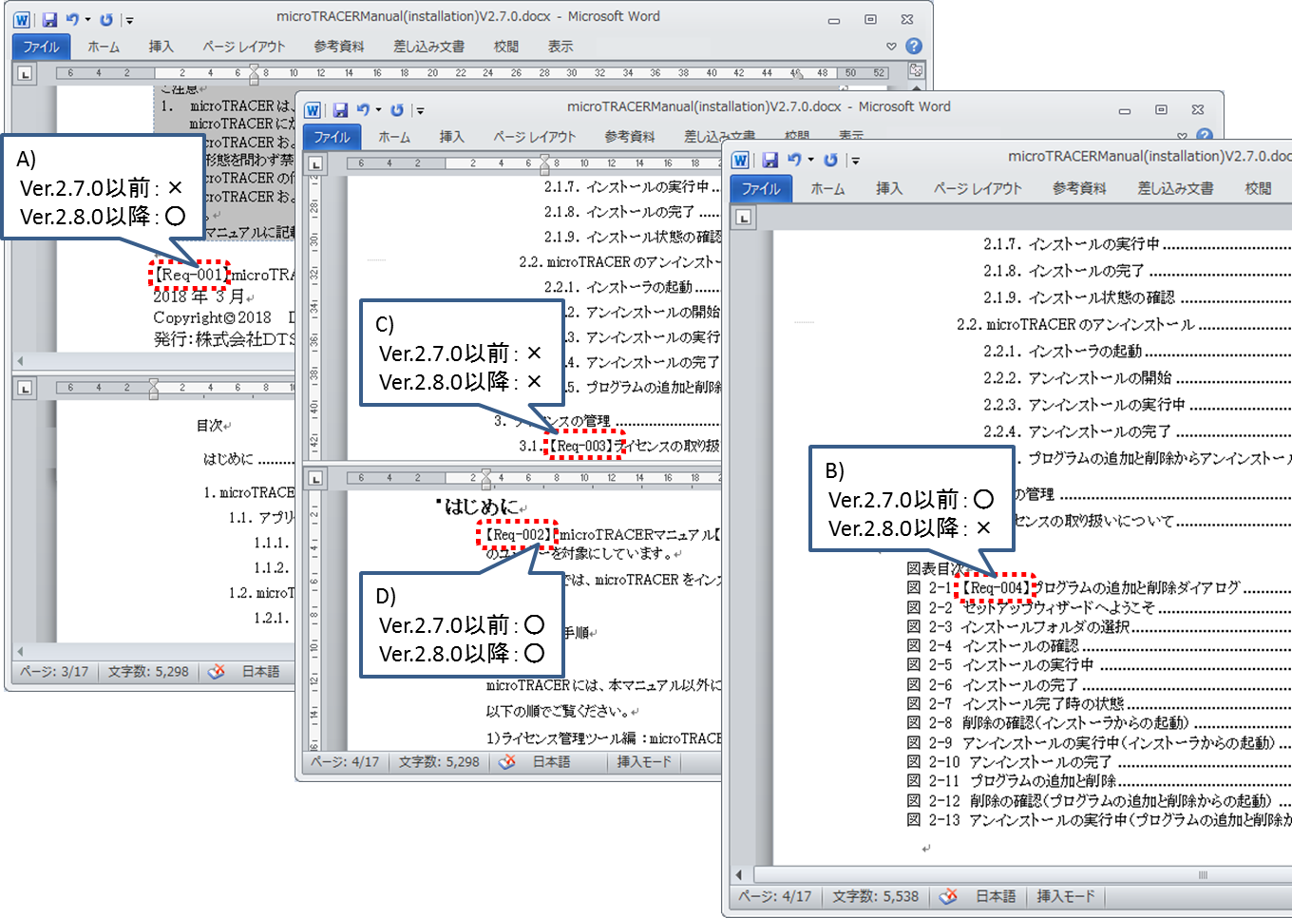Image resolution: width=1292 pixels, height=918 pixels.
Task: Click TOC entry 図 2-3 インストールフォルダの選択
Action: tap(1098, 626)
